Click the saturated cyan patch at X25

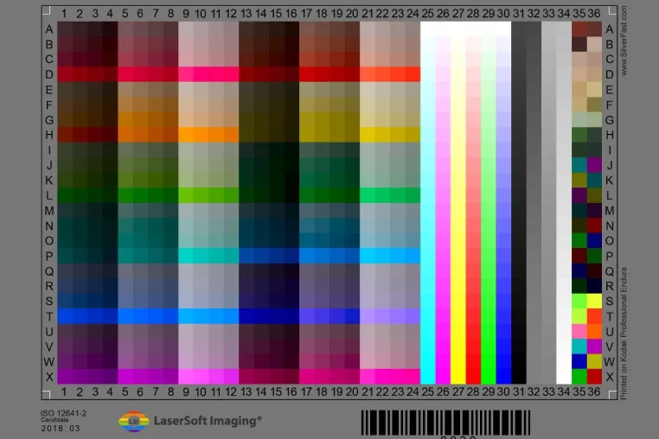tap(428, 377)
